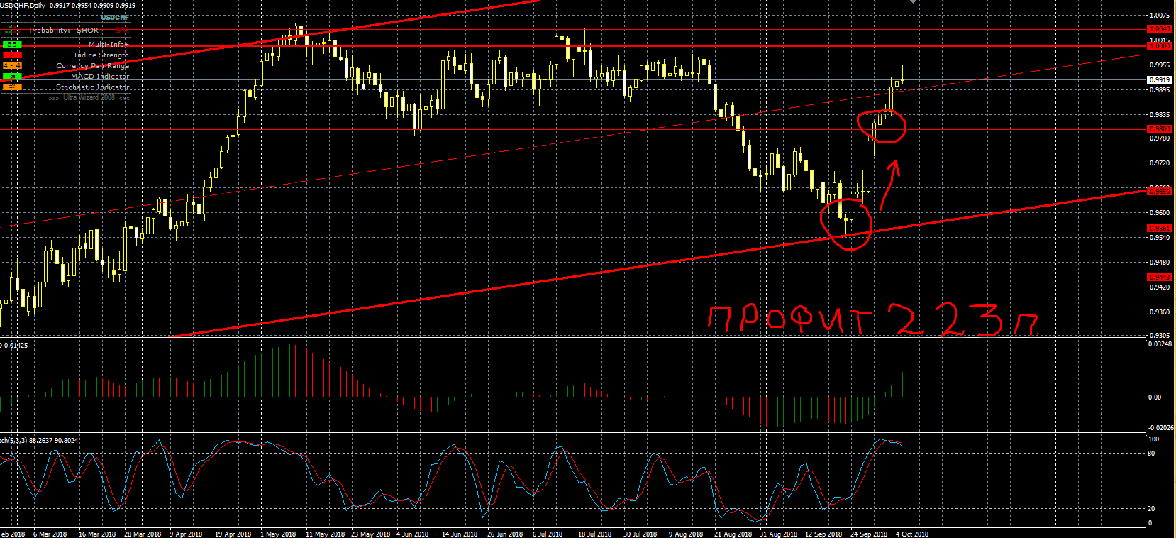
Task: Click the 0.9360 price scale value
Action: [1160, 312]
